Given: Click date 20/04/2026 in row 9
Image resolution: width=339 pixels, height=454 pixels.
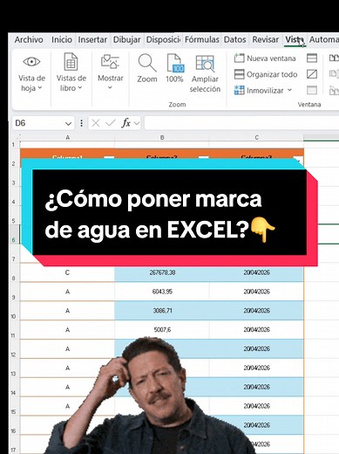Looking at the screenshot, I should [x=256, y=292].
